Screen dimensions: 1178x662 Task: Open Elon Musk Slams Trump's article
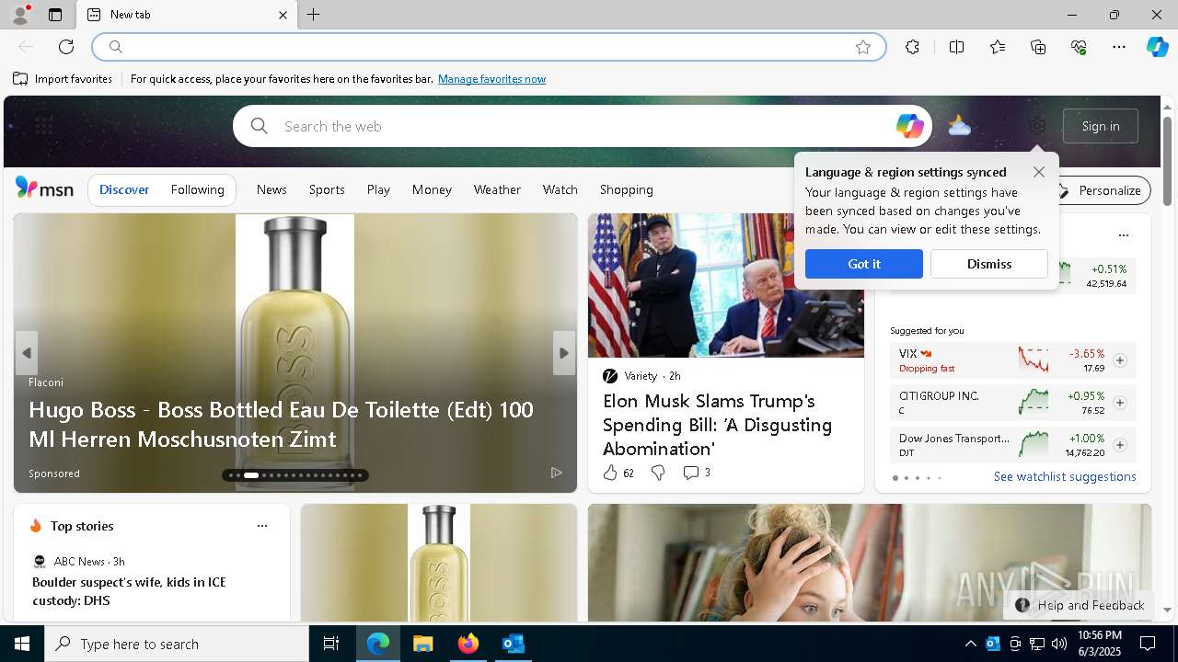point(717,425)
